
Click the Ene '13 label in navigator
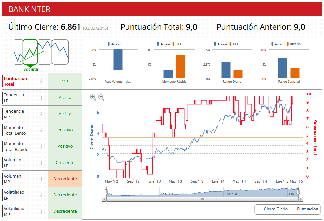click(x=167, y=194)
